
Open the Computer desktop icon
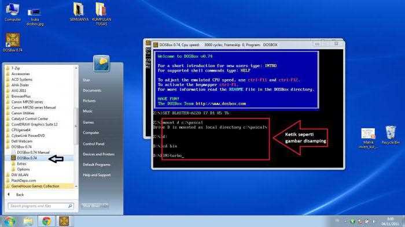[12, 12]
